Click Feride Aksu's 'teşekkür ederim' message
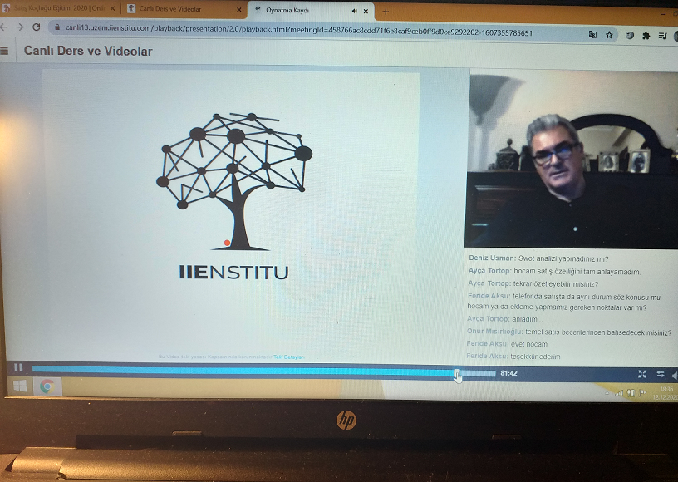Image resolution: width=678 pixels, height=482 pixels. coord(513,357)
